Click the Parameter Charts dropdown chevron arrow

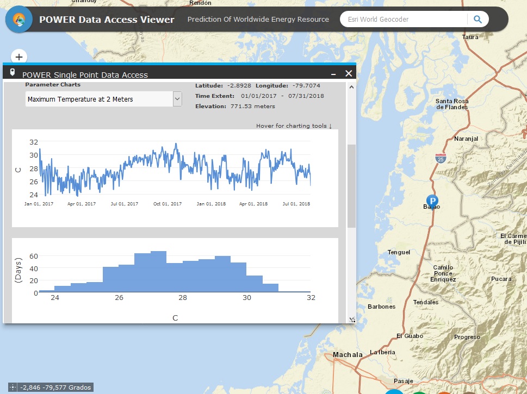[x=177, y=99]
